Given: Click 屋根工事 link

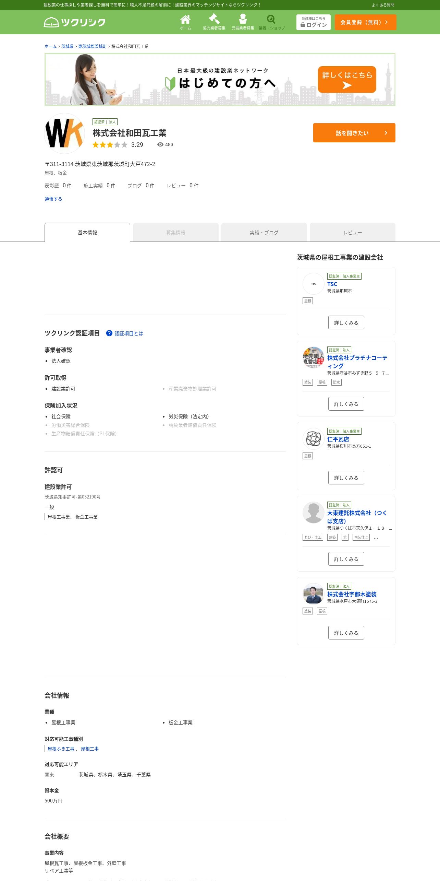Looking at the screenshot, I should click(90, 749).
